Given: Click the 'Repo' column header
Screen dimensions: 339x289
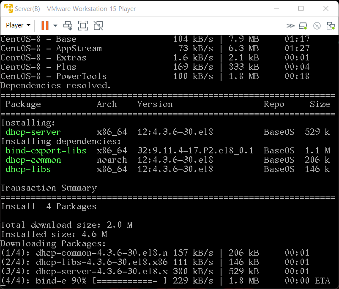Looking at the screenshot, I should pos(274,104).
